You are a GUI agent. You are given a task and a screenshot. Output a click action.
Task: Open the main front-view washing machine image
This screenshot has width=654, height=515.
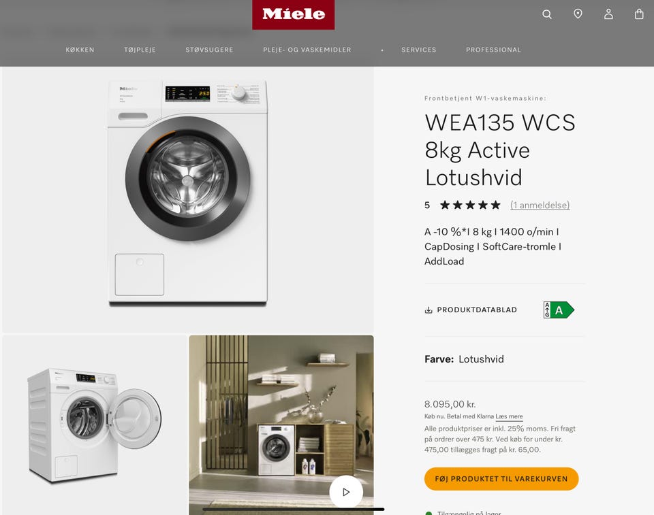click(188, 199)
